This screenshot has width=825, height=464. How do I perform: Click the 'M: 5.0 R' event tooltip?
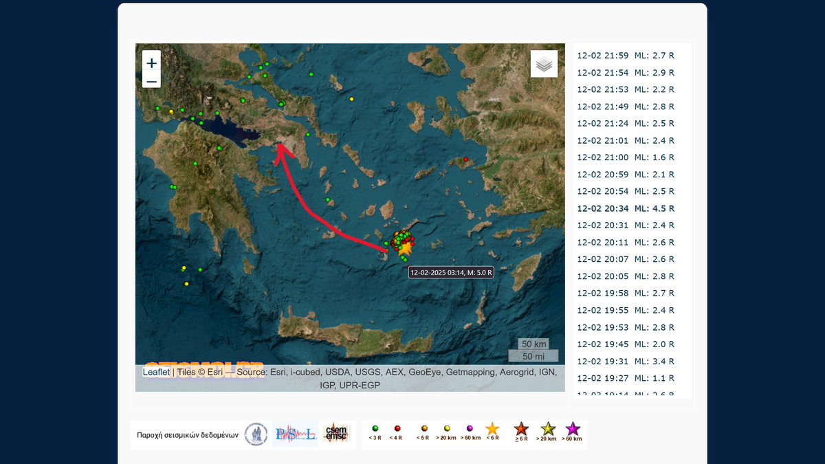451,272
